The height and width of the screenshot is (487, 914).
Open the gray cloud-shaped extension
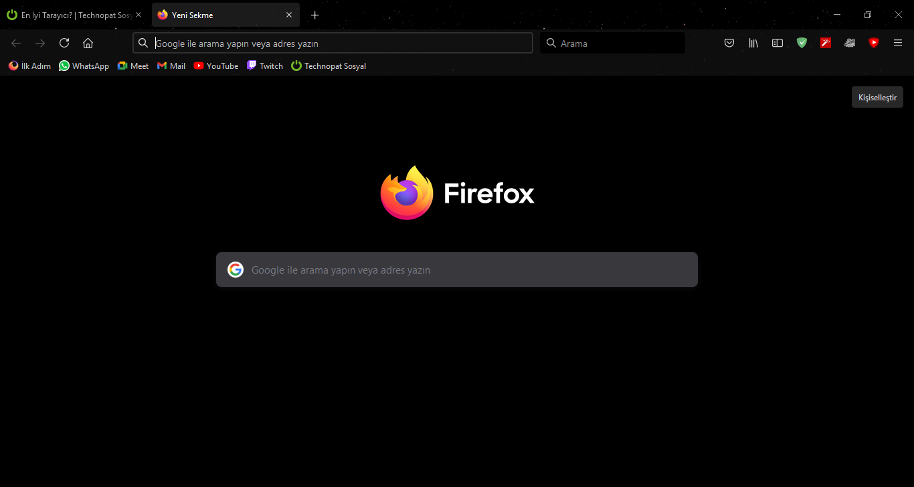[850, 43]
